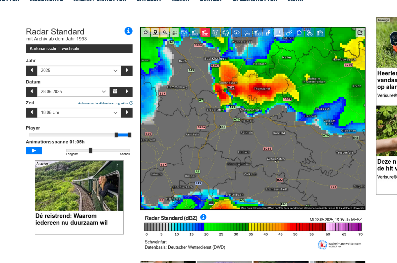Click Bad Kissingen label on the map
The height and width of the screenshot is (263, 397).
pos(216,59)
